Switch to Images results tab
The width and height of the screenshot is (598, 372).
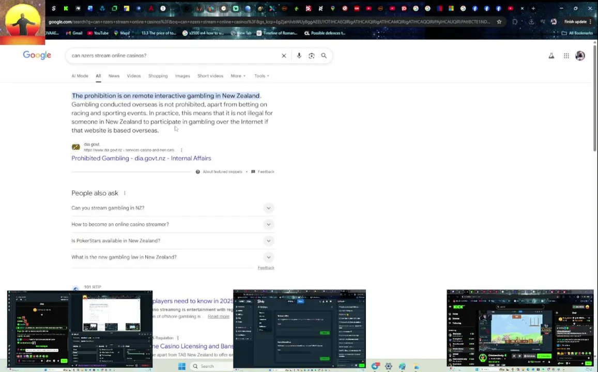coord(182,76)
